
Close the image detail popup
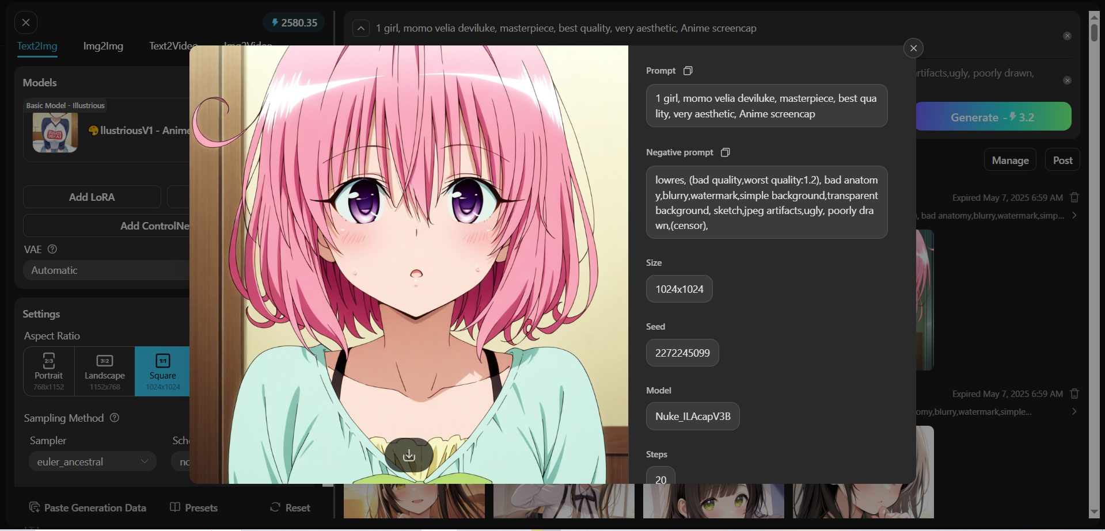[913, 48]
